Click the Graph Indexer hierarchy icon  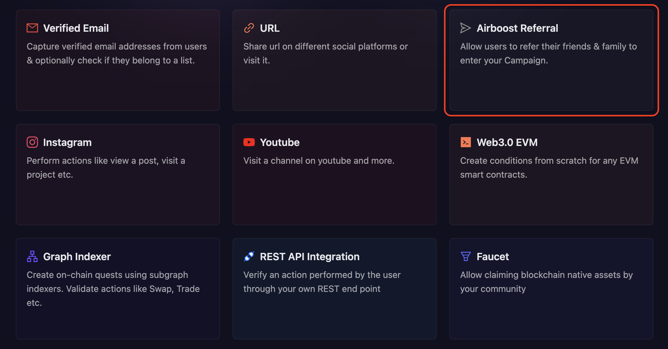[32, 256]
